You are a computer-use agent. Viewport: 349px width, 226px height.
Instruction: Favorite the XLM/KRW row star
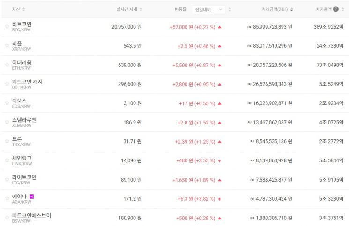(x=7, y=122)
